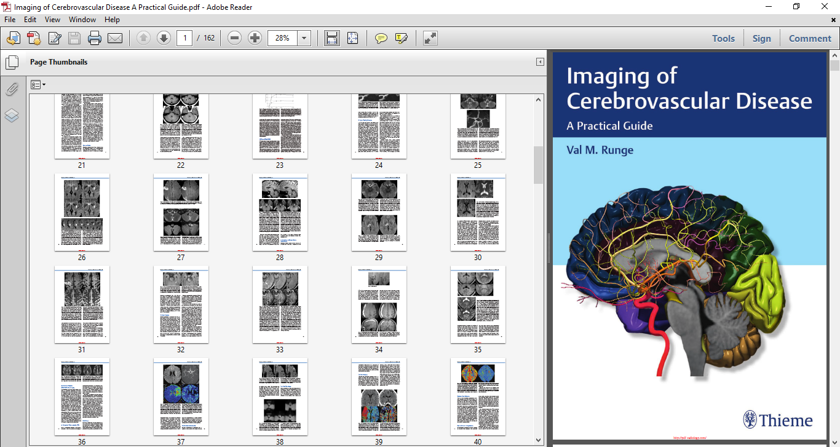Click the Create PDF toolbar icon
This screenshot has width=840, height=447.
click(x=13, y=38)
